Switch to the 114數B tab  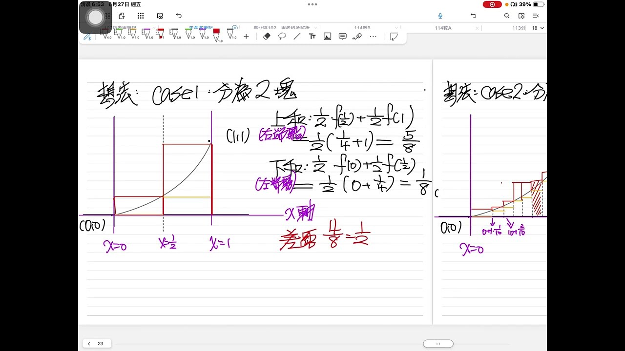[x=362, y=28]
